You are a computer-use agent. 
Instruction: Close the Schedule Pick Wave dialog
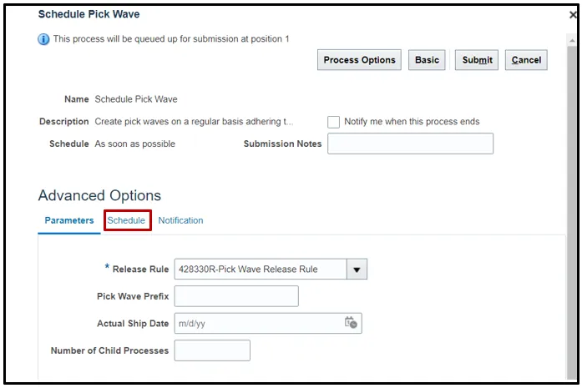(x=574, y=15)
